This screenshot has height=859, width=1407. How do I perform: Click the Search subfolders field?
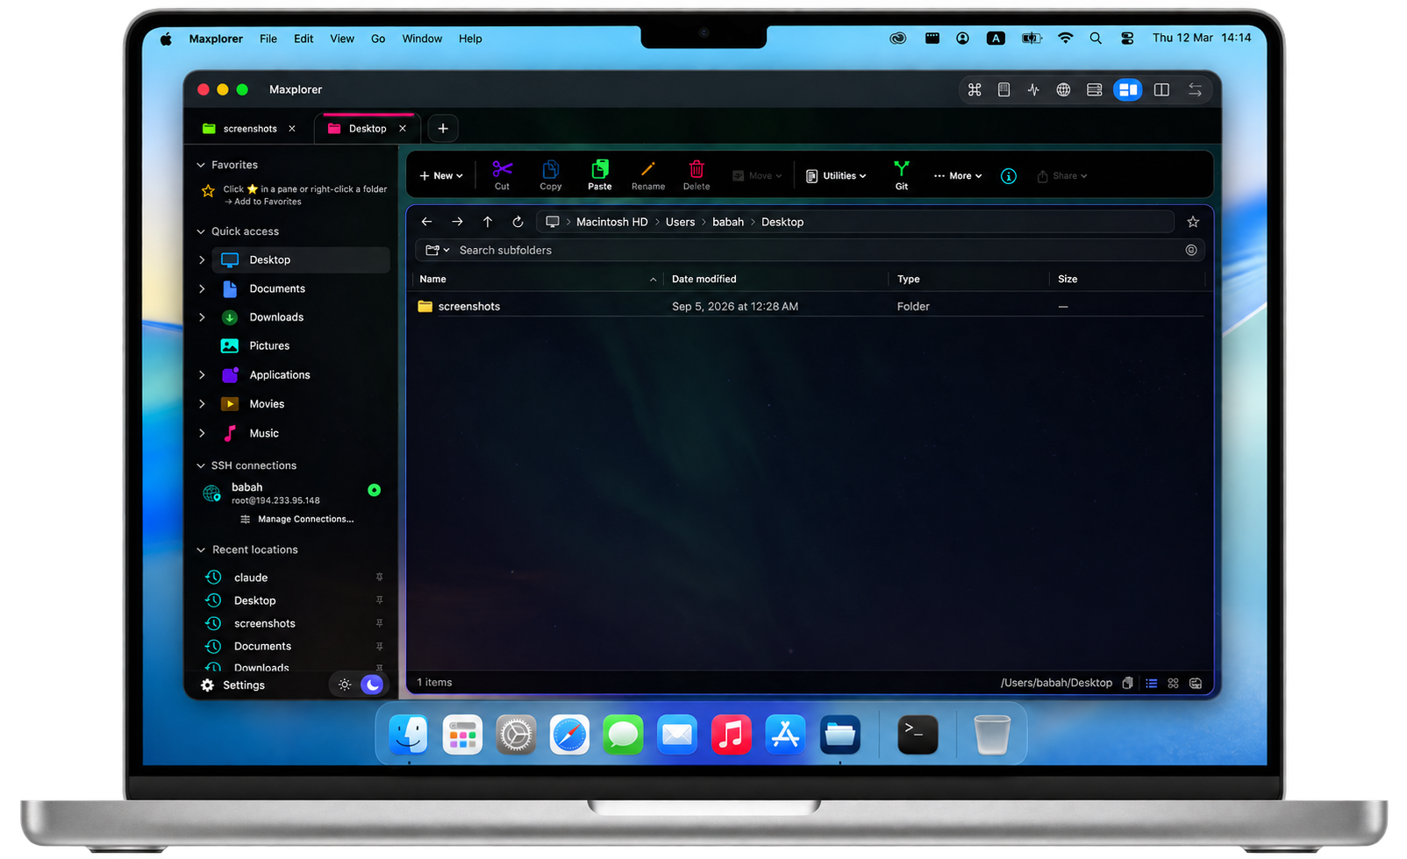pos(810,250)
